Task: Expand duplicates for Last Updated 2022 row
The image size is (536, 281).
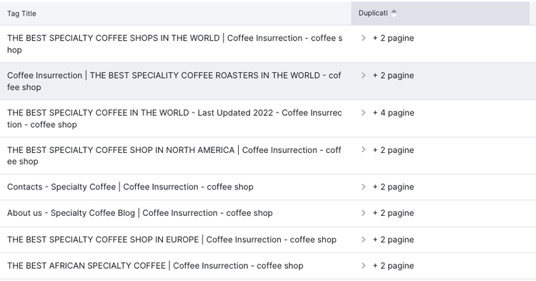Action: [363, 112]
